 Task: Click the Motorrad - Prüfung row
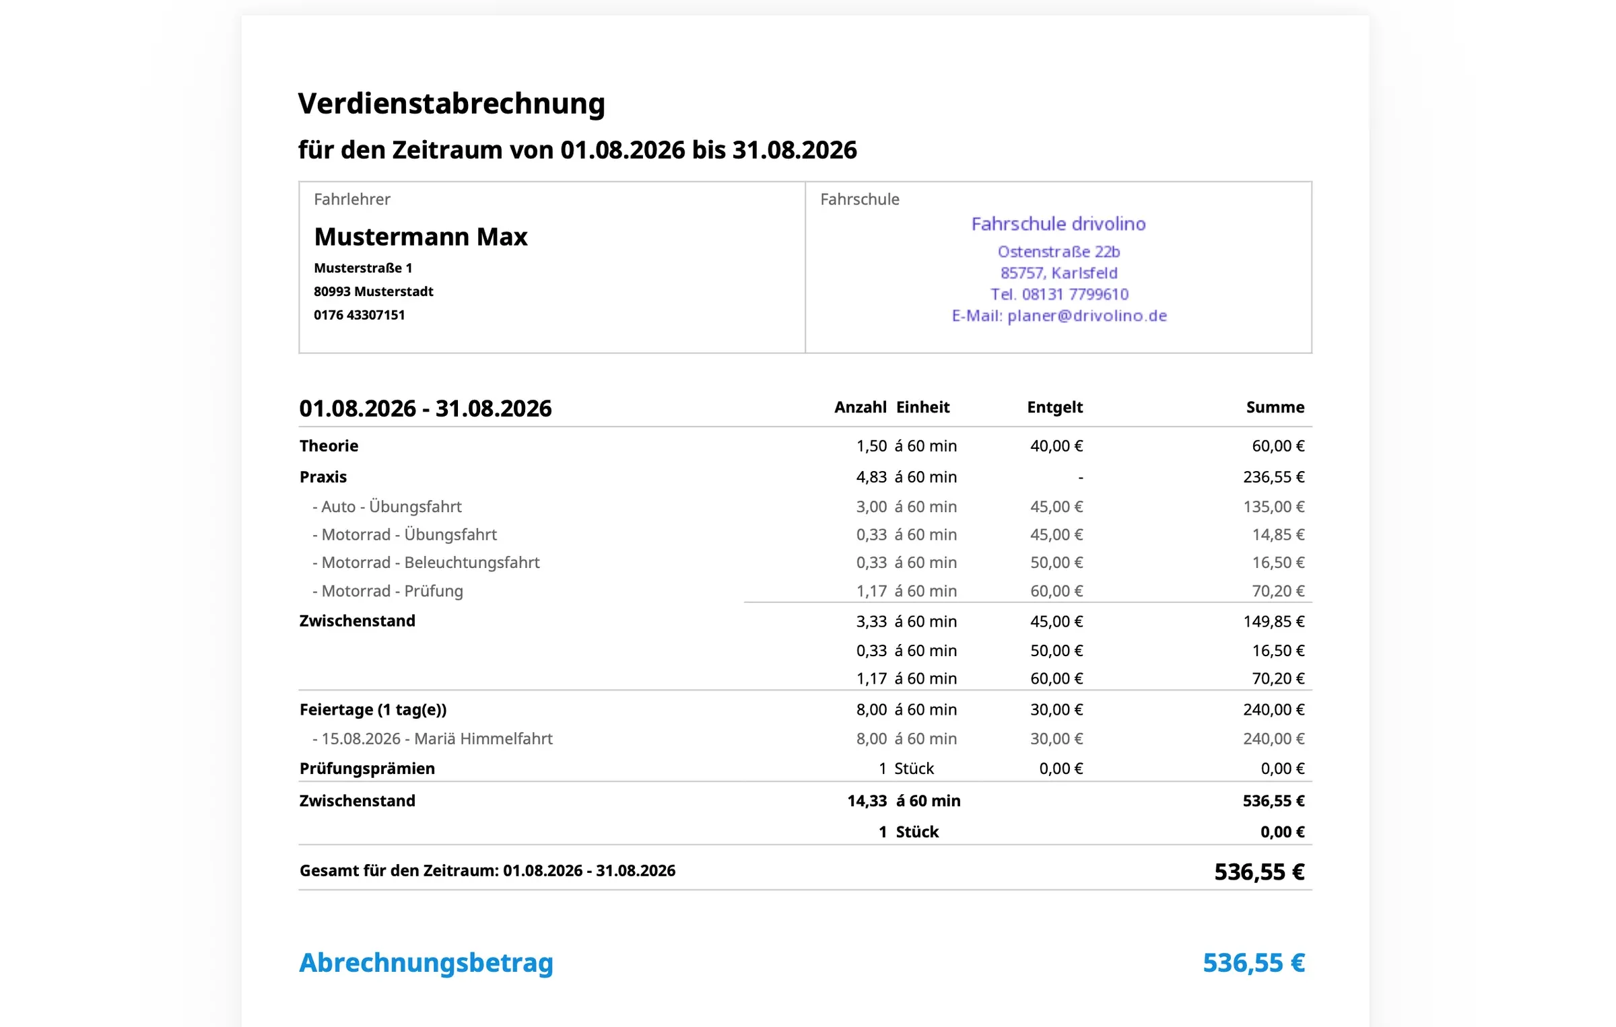[805, 591]
